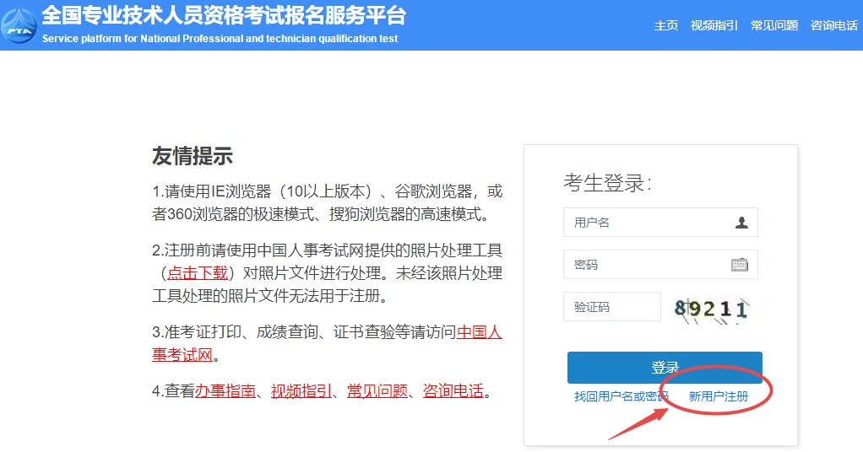The width and height of the screenshot is (863, 452).
Task: Open 常见问题 in top navigation
Action: click(774, 25)
